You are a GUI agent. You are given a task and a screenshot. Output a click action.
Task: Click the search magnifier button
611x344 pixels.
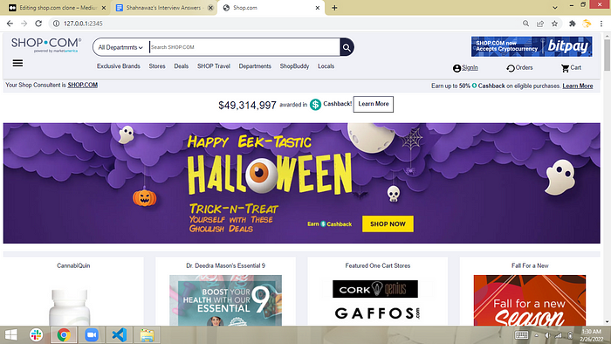point(347,47)
